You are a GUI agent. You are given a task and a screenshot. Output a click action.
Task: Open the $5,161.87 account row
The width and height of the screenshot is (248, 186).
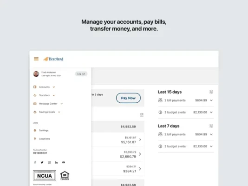[x=117, y=140]
